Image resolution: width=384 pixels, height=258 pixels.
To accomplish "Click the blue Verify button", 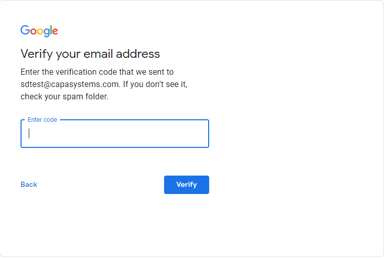I will (x=187, y=185).
